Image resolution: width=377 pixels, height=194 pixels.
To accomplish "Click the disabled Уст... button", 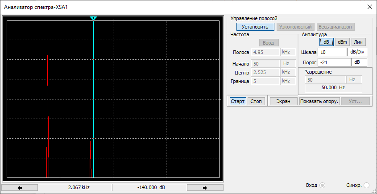I will click(356, 101).
